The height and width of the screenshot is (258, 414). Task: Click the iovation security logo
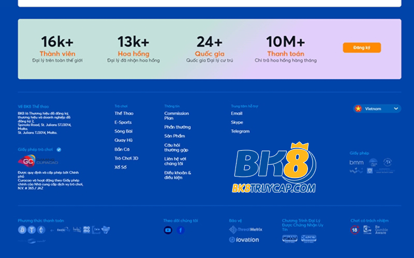(x=244, y=239)
